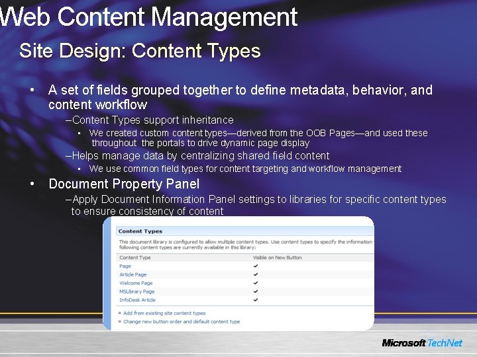
Task: Click the Content Types section heading
Action: (x=140, y=231)
